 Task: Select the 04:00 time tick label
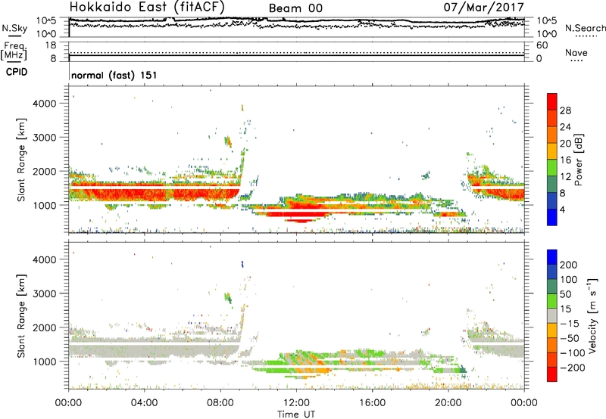(144, 403)
